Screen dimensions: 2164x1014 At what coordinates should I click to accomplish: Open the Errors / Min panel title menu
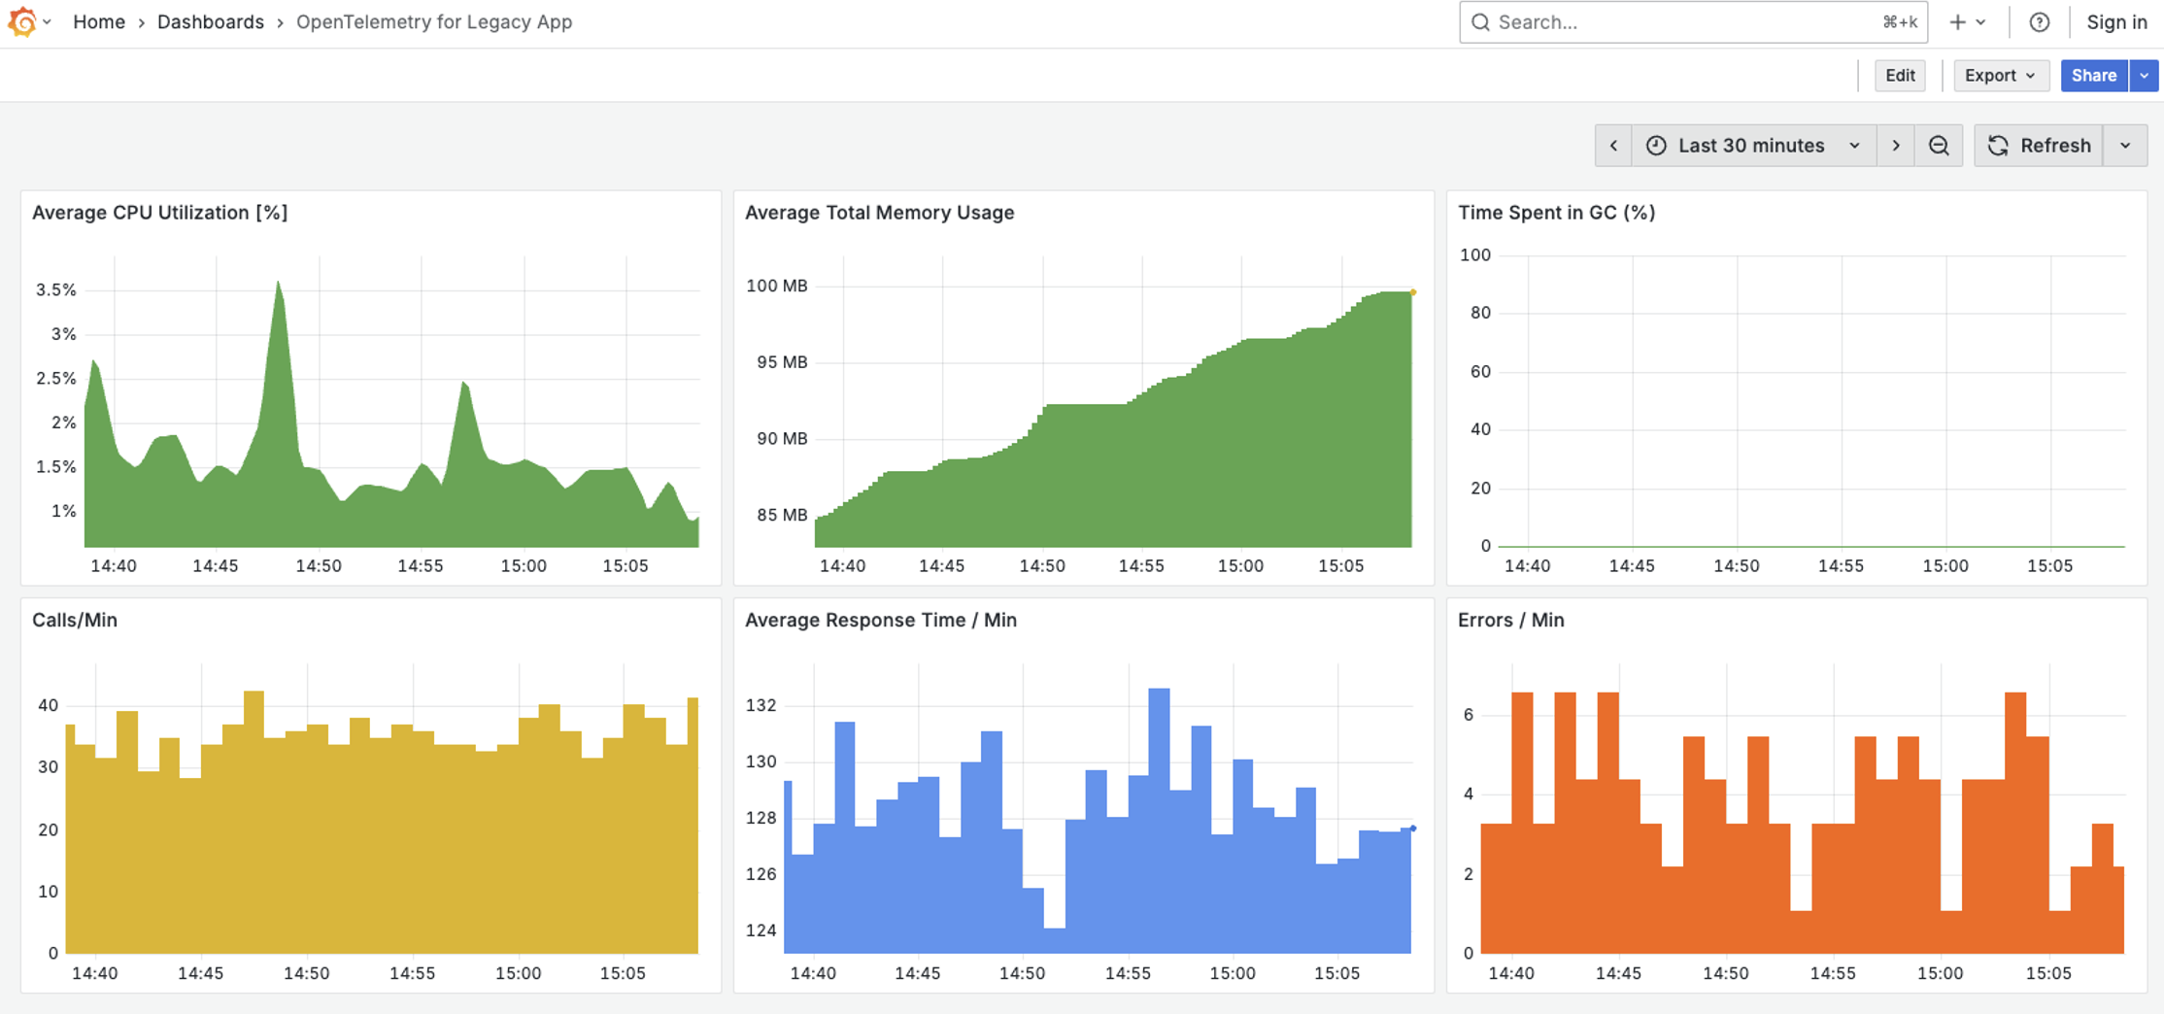(1510, 620)
